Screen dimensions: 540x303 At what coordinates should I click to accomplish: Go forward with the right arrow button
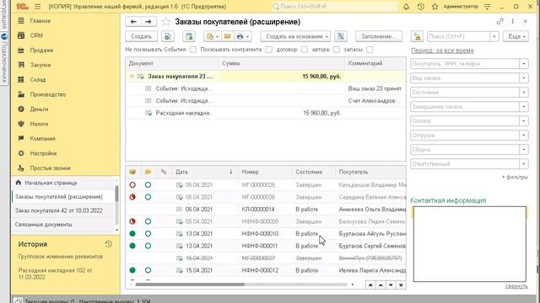(x=148, y=22)
